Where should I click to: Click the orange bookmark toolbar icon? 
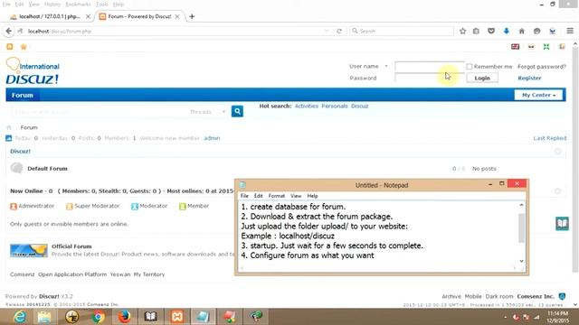tap(10, 46)
